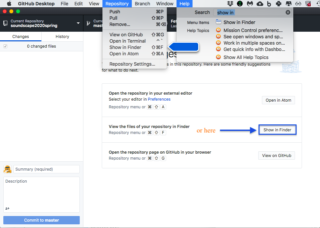Choose Remove... from the Repository menu
Image resolution: width=320 pixels, height=228 pixels.
[134, 24]
